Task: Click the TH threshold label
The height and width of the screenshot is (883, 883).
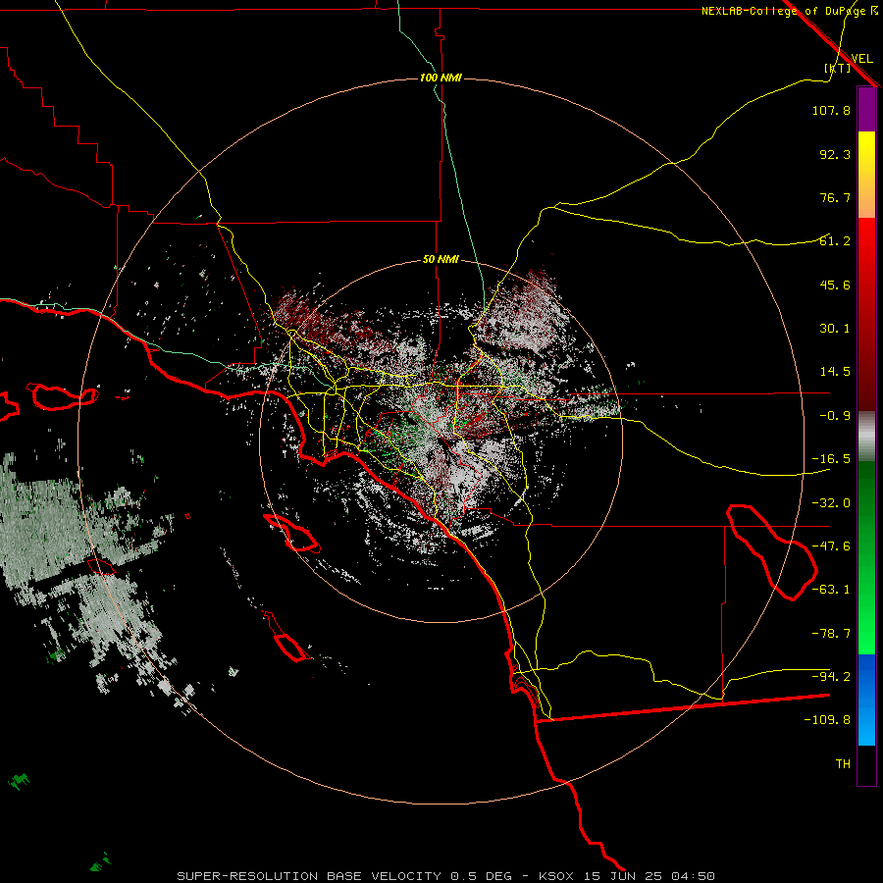Action: coord(843,764)
